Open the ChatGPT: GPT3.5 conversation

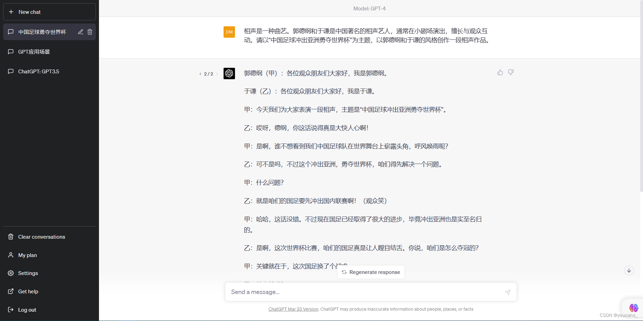point(49,71)
